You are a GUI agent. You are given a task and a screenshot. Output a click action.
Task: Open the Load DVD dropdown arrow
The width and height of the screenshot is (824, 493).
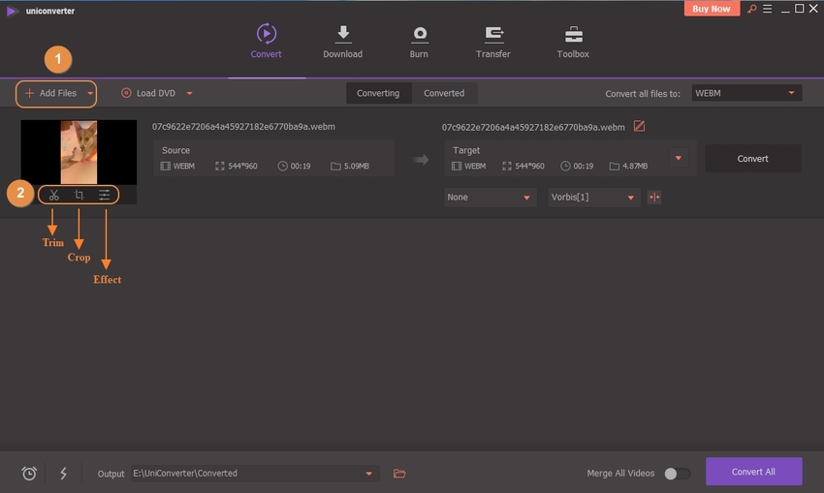[189, 94]
